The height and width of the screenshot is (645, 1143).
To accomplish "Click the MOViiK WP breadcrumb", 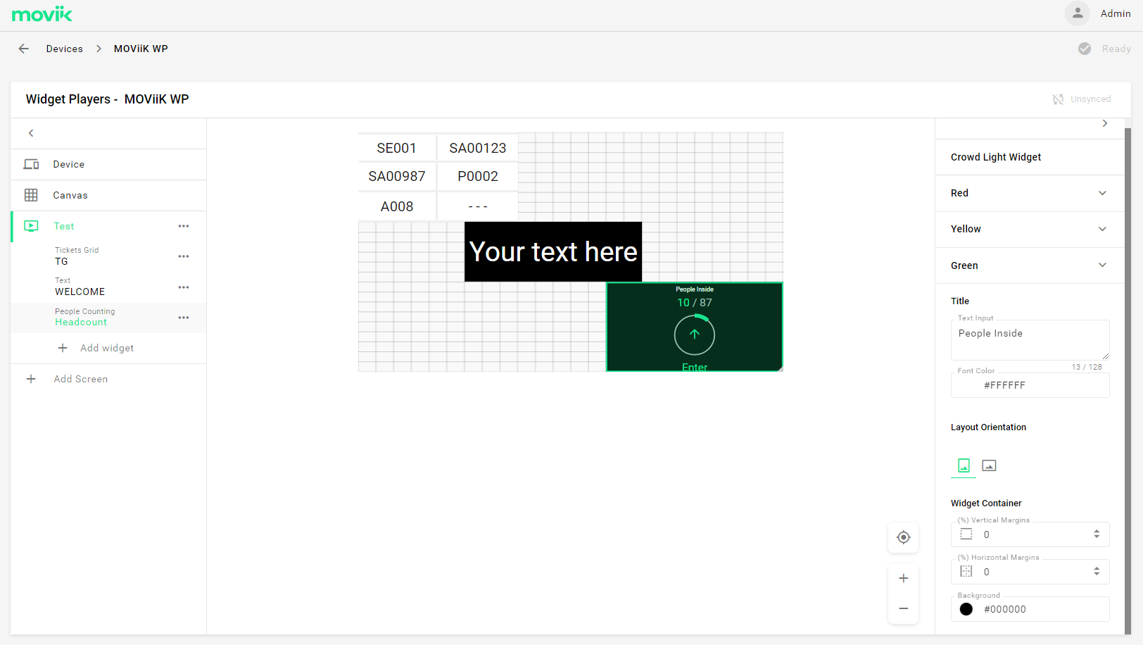I will tap(141, 49).
